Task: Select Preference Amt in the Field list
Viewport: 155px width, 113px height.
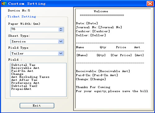Action: click(x=25, y=83)
